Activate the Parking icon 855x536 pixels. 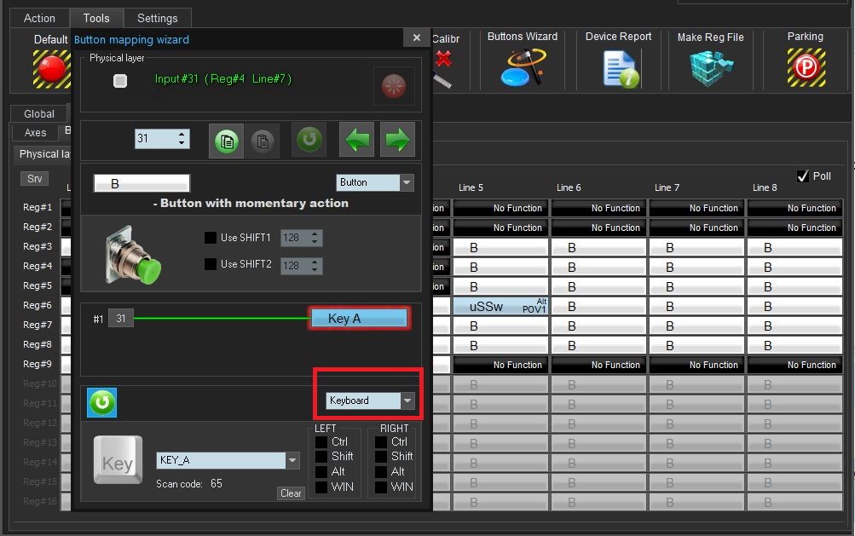pos(805,66)
